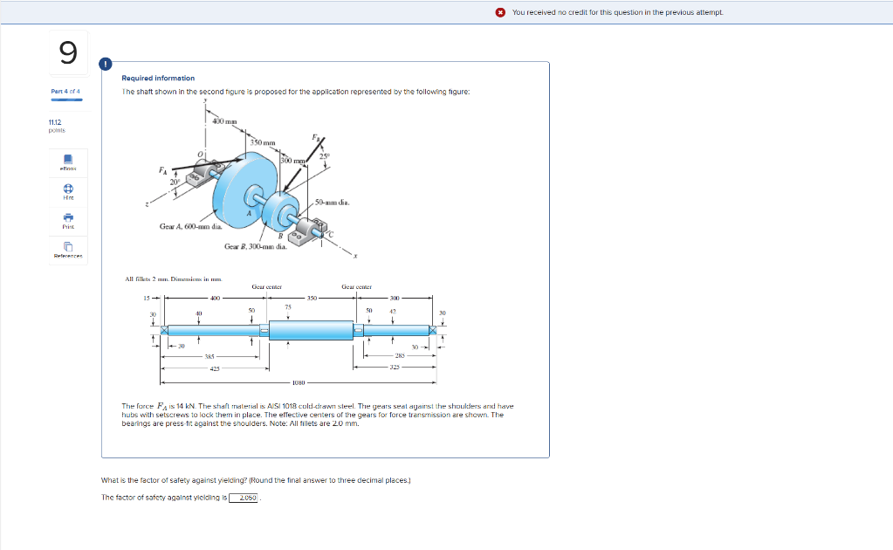This screenshot has height=550, width=893.
Task: Click "What is the factor of safety" question
Action: [x=256, y=480]
